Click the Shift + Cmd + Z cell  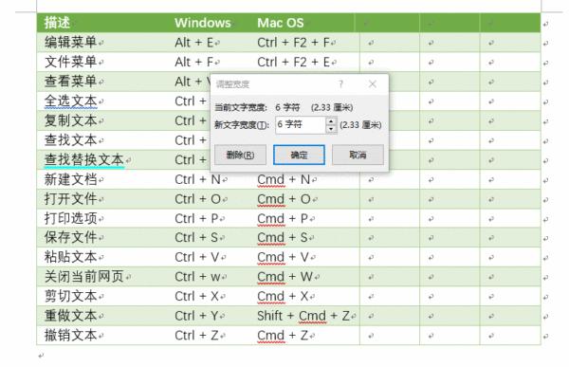(303, 316)
